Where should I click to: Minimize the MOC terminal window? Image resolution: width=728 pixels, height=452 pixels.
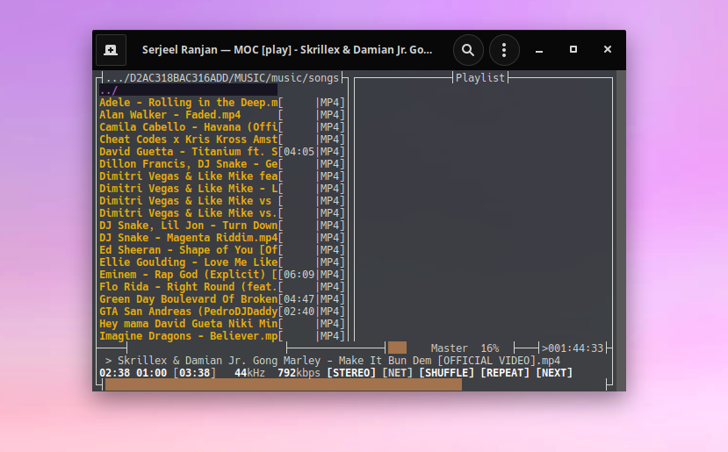[539, 50]
